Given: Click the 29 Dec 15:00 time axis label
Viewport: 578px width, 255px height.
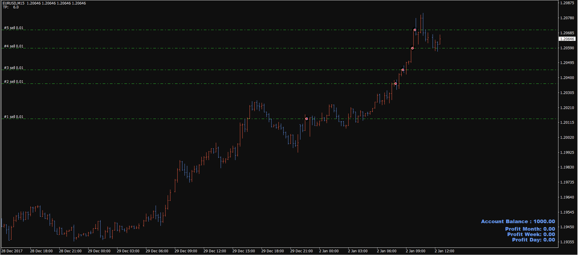Looking at the screenshot, I should [244, 251].
